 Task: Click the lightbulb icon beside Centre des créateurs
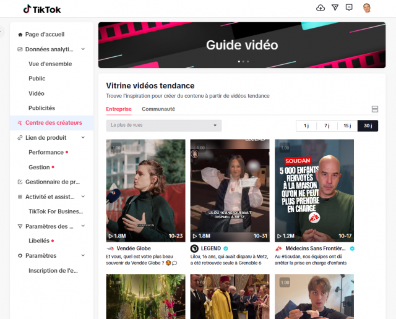point(20,123)
